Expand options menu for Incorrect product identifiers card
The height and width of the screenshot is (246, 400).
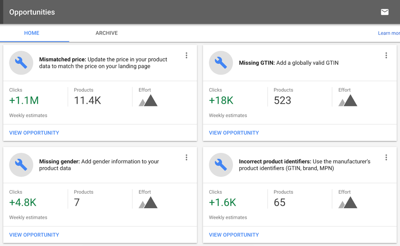(x=386, y=157)
